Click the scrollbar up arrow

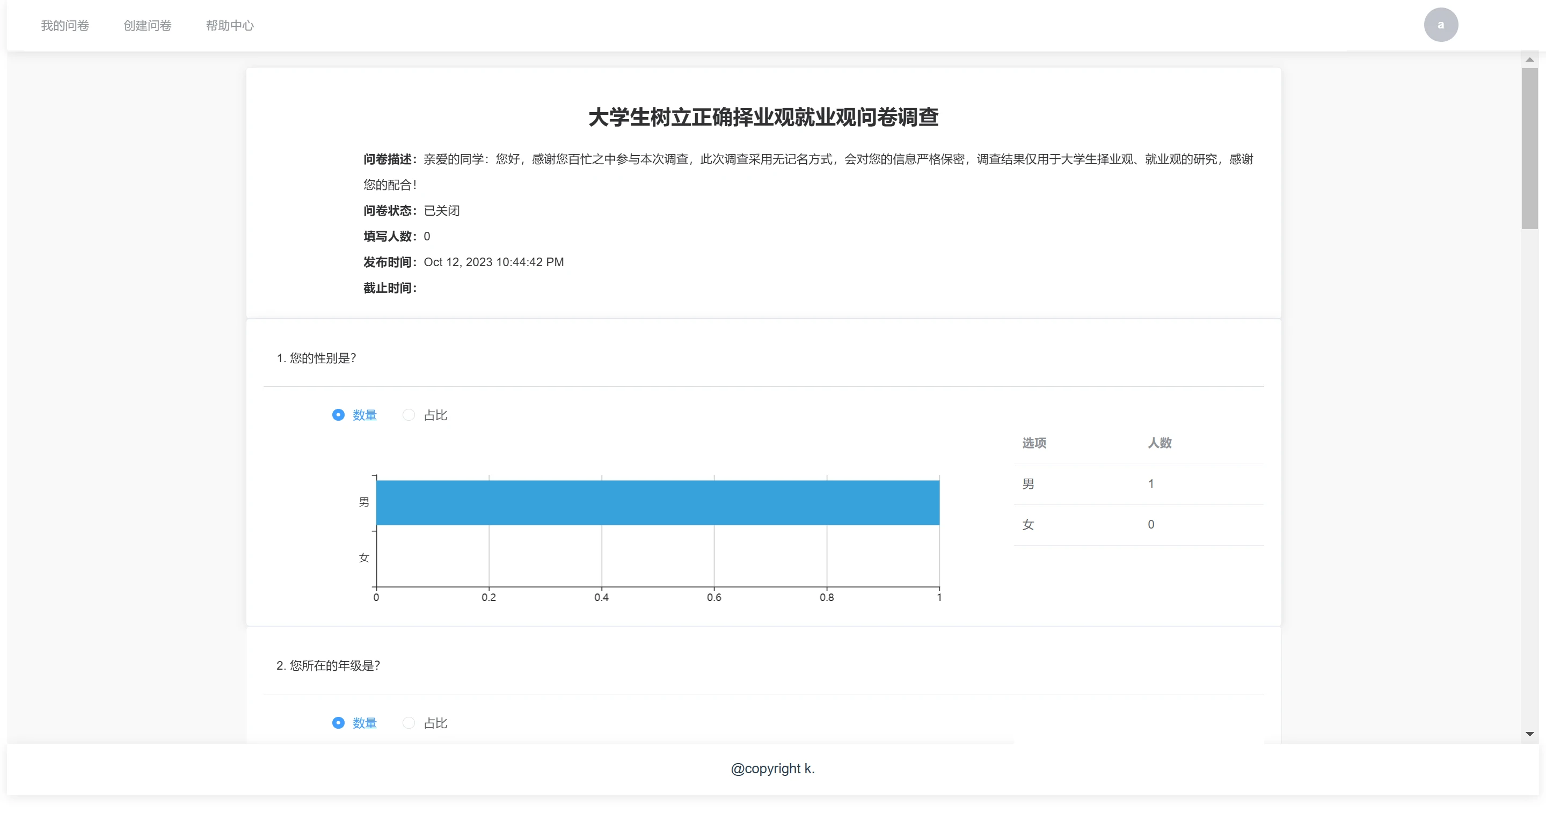click(x=1529, y=60)
